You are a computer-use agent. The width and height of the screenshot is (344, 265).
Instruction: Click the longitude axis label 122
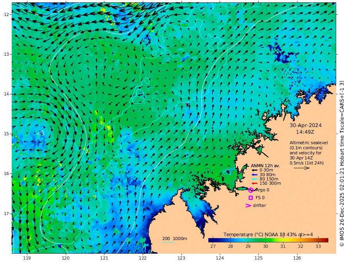click(143, 258)
